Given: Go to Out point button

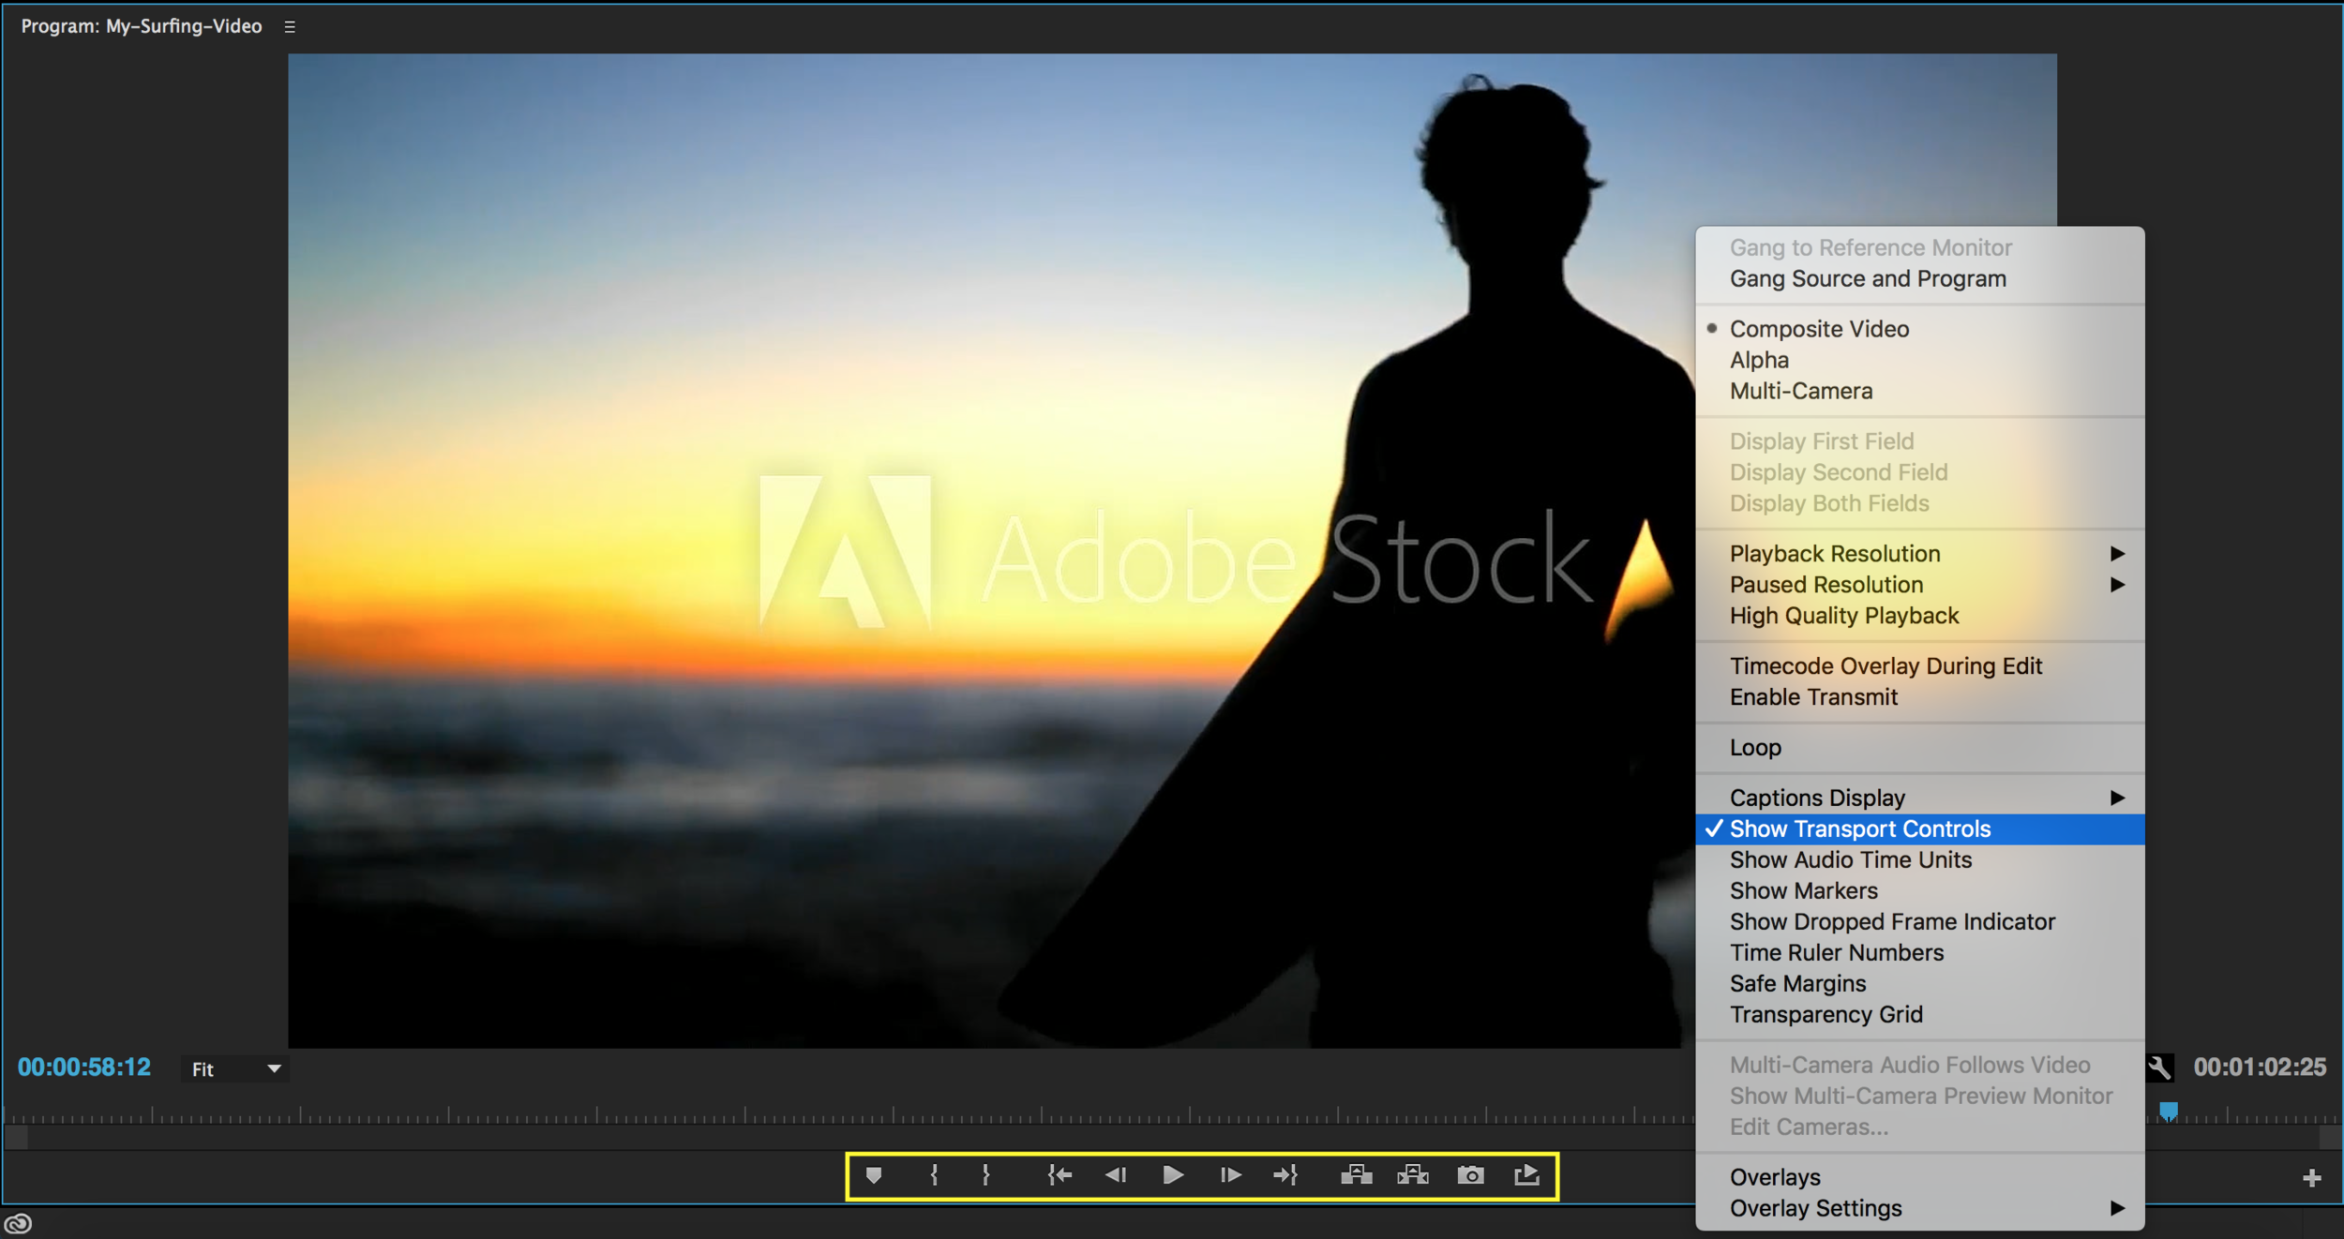Looking at the screenshot, I should [1285, 1175].
